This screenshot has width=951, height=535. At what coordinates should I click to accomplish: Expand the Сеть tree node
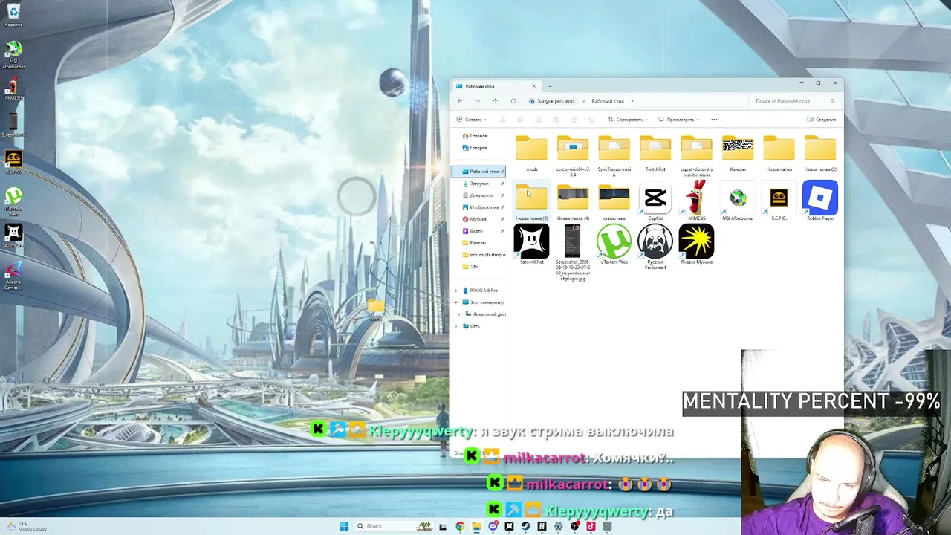point(456,326)
